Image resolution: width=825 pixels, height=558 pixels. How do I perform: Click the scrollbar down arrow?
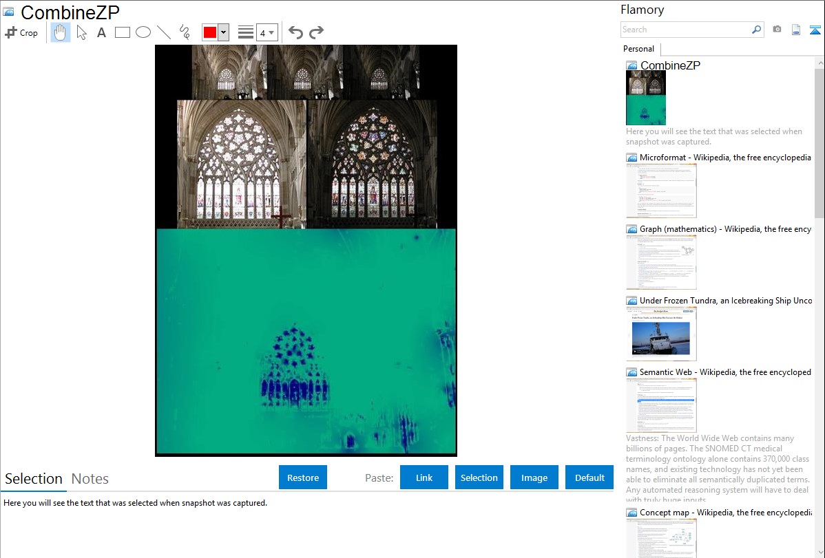[819, 552]
